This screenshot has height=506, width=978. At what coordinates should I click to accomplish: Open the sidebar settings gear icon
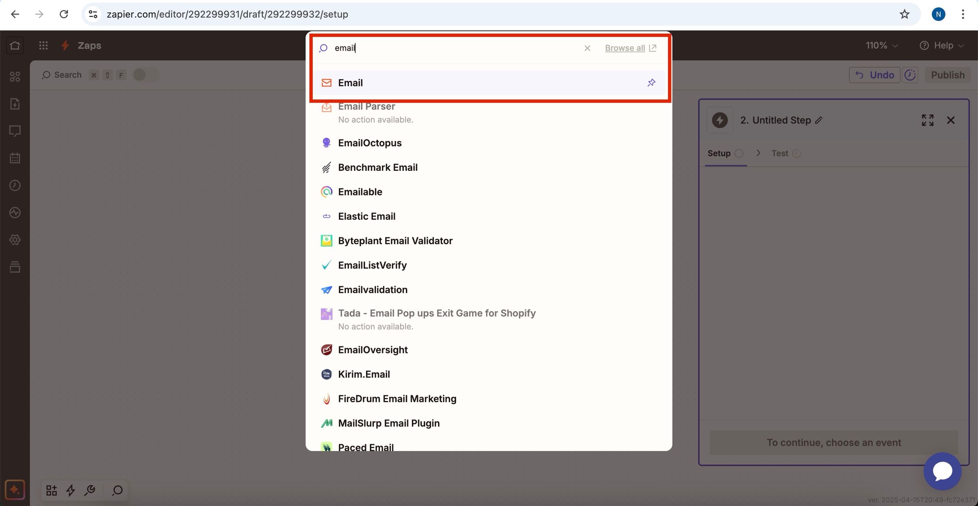[x=15, y=240]
